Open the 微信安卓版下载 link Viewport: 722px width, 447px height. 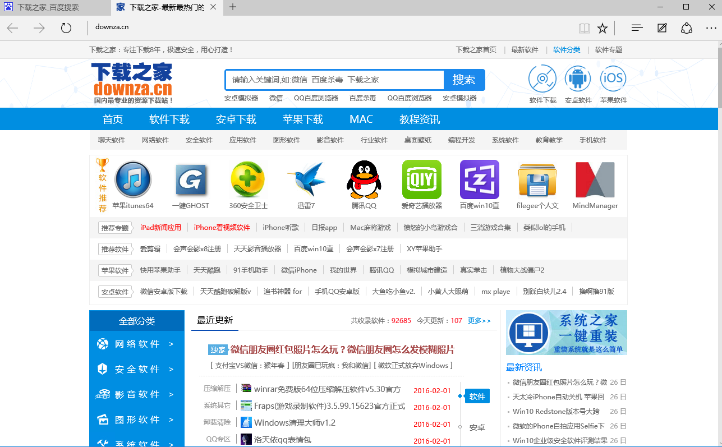164,291
